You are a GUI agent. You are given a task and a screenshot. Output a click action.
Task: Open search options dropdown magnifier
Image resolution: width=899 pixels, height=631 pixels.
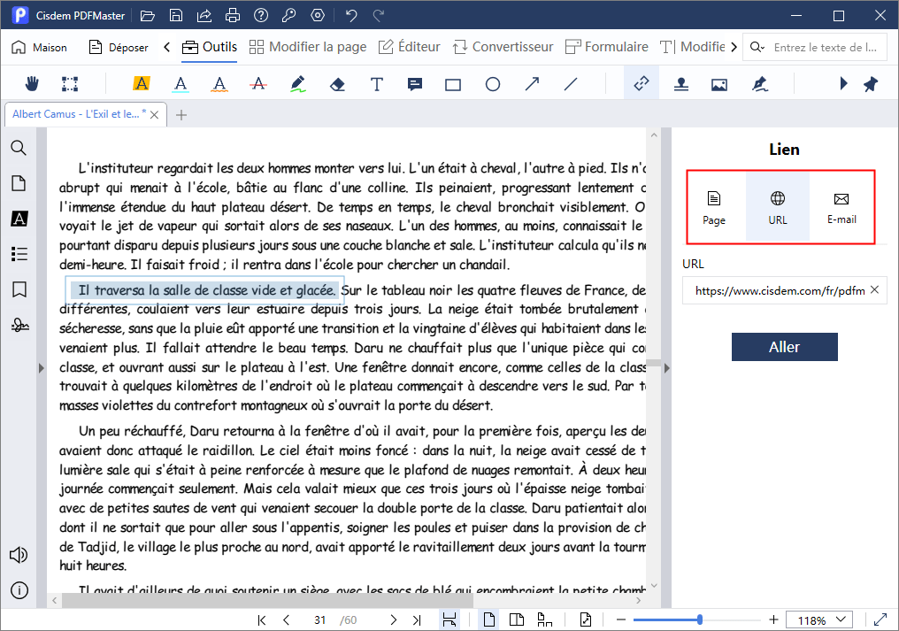click(x=757, y=47)
